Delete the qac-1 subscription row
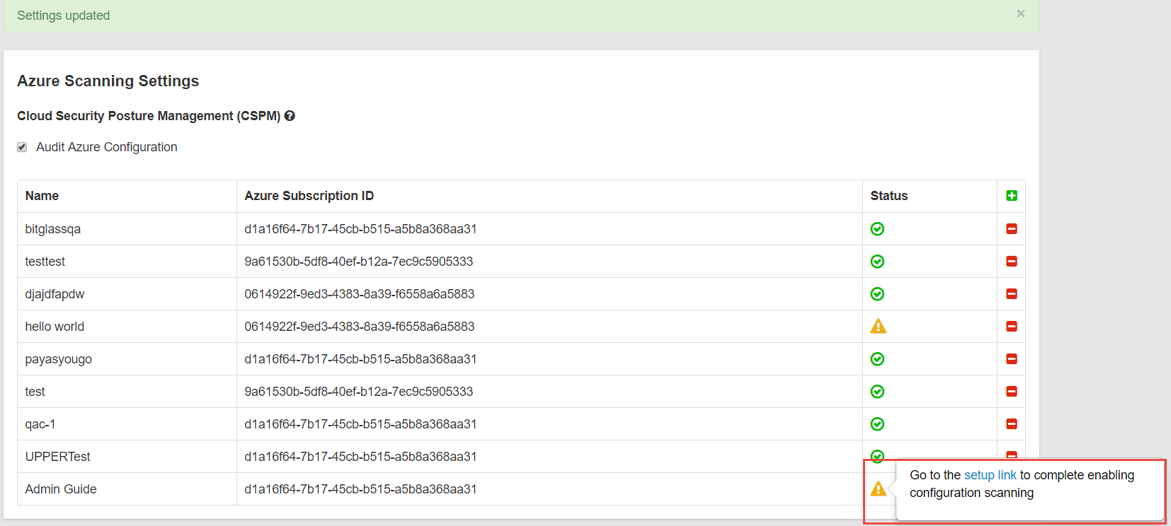The width and height of the screenshot is (1171, 526). click(x=1011, y=424)
